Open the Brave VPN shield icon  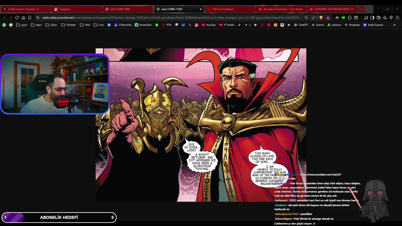coord(391,18)
